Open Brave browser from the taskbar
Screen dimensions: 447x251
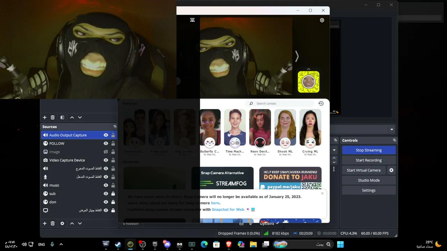click(x=229, y=244)
